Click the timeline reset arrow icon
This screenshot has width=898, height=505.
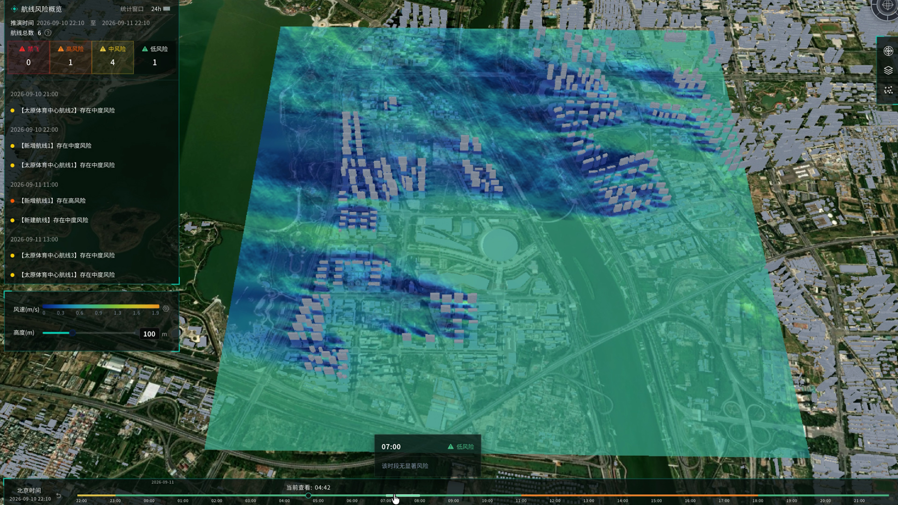(x=59, y=496)
